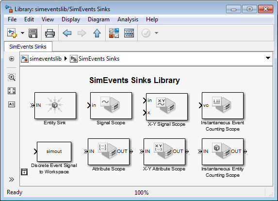Open the address bar dropdown arrow
The image size is (278, 201).
click(x=268, y=58)
